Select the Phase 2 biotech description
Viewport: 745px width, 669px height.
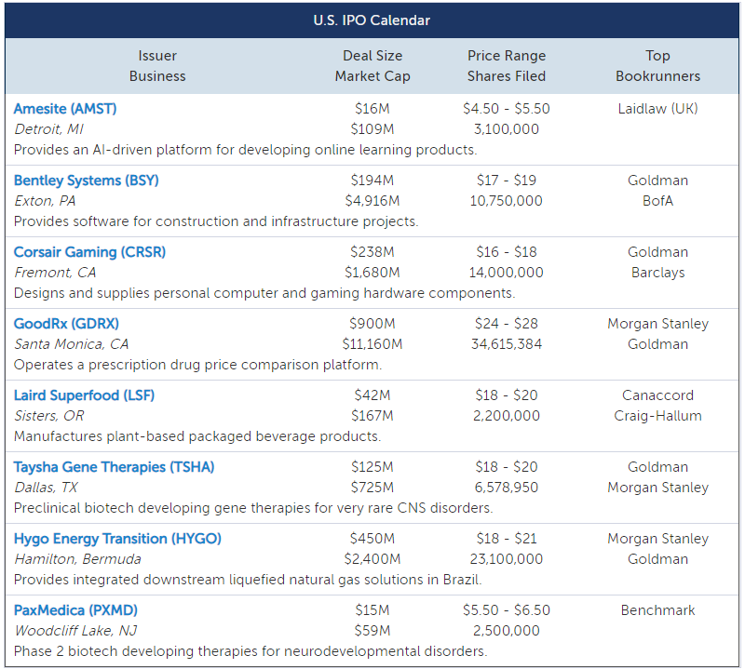tap(251, 651)
